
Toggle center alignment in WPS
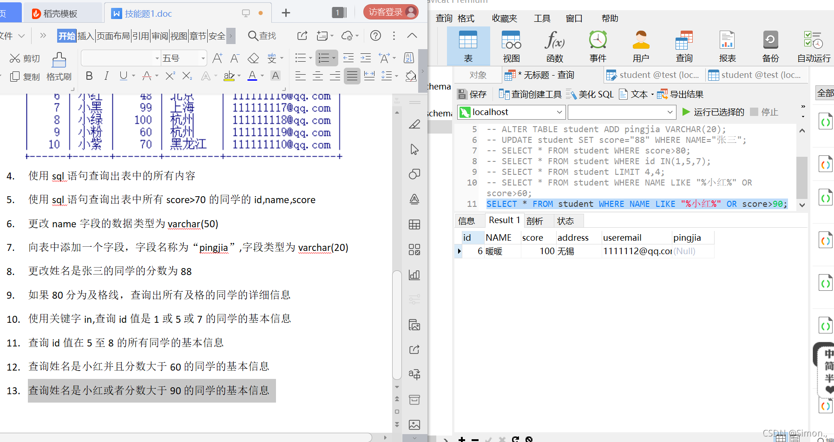[318, 76]
